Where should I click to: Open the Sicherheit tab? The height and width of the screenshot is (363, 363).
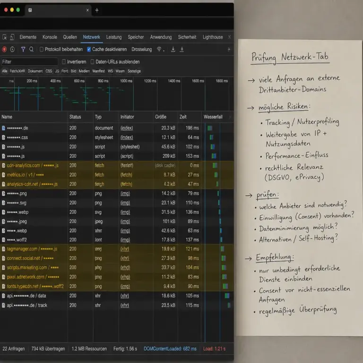coord(187,37)
